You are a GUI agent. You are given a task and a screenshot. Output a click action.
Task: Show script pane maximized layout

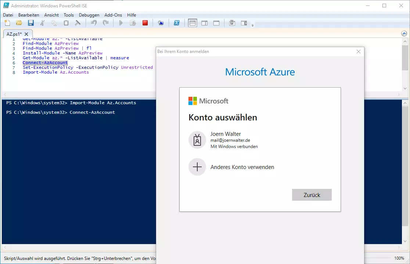[216, 23]
